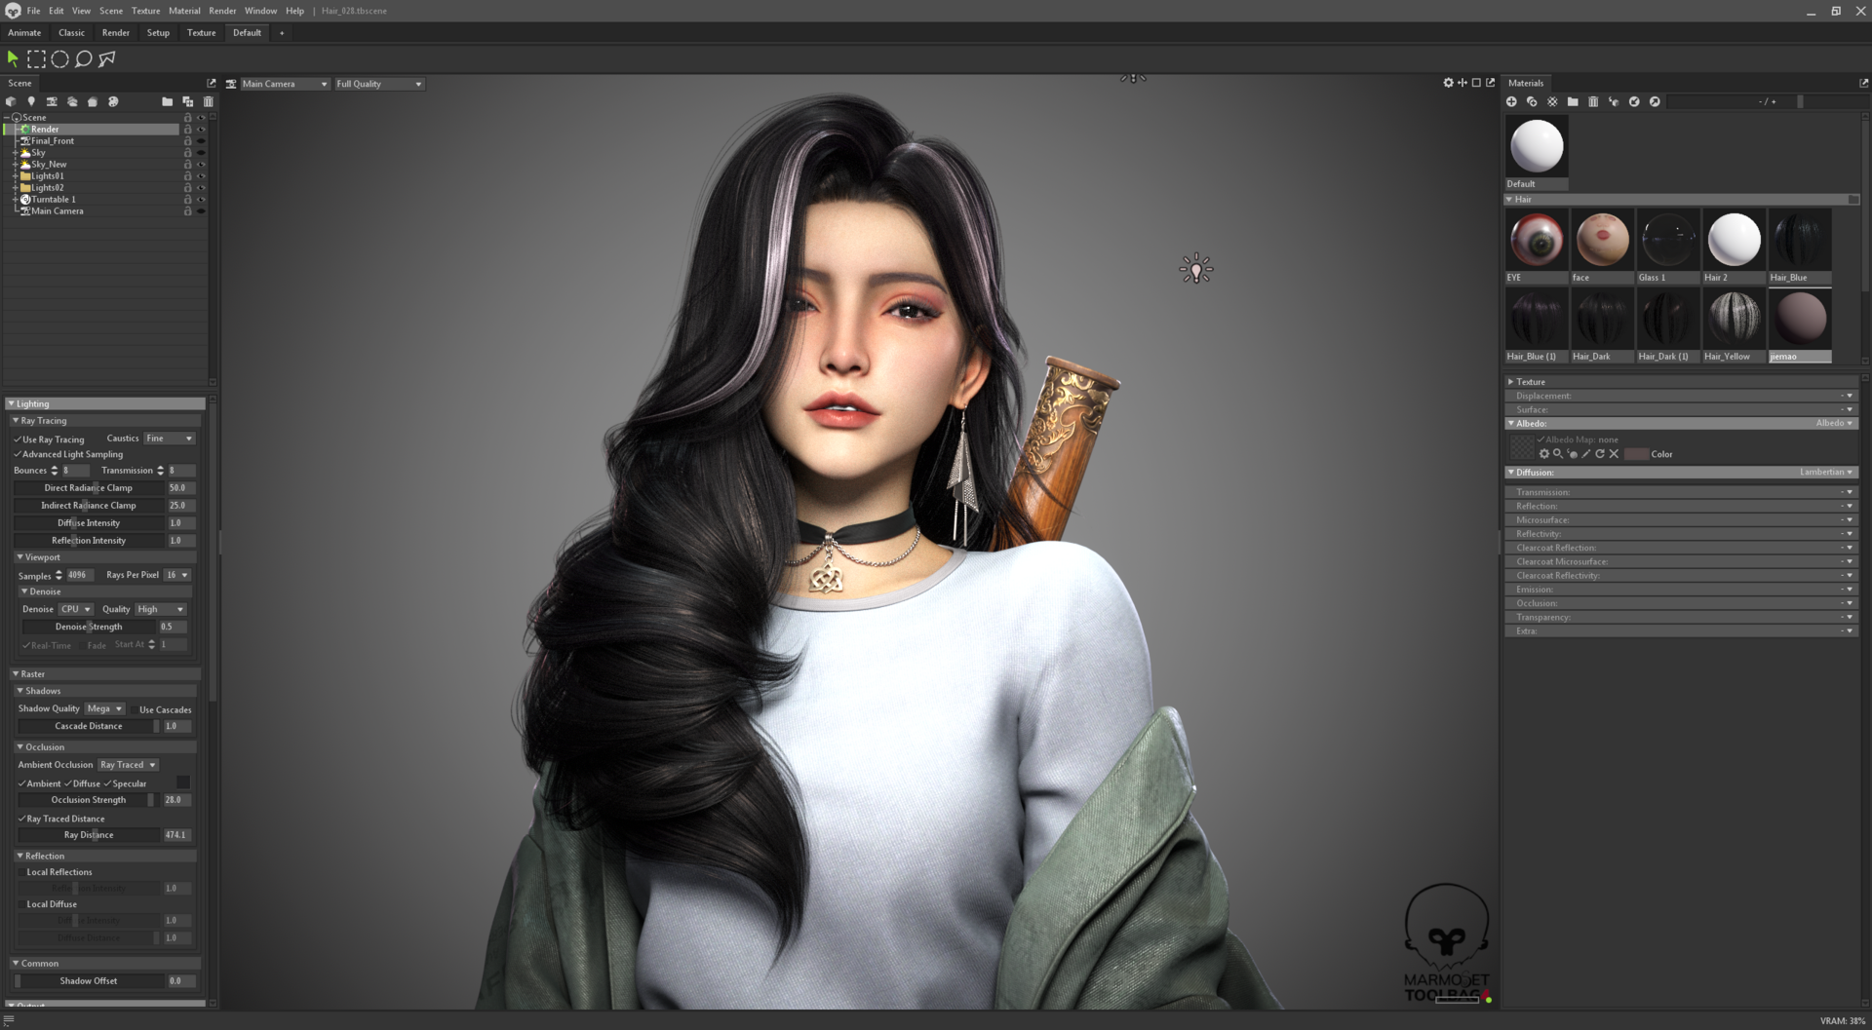Click the delete trash icon in Scene panel

point(208,101)
